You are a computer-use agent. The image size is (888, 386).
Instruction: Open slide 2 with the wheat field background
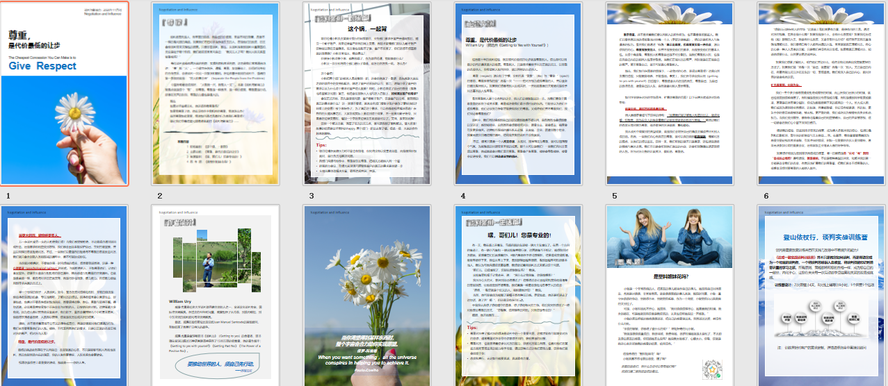click(215, 94)
